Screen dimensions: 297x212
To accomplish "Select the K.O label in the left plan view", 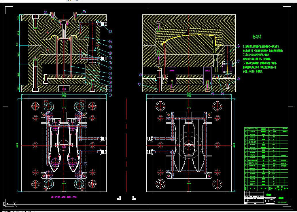I will pyautogui.click(x=64, y=147).
